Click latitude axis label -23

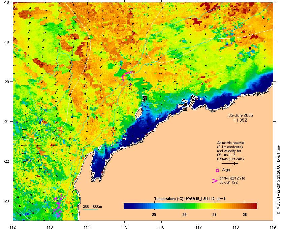6,201
